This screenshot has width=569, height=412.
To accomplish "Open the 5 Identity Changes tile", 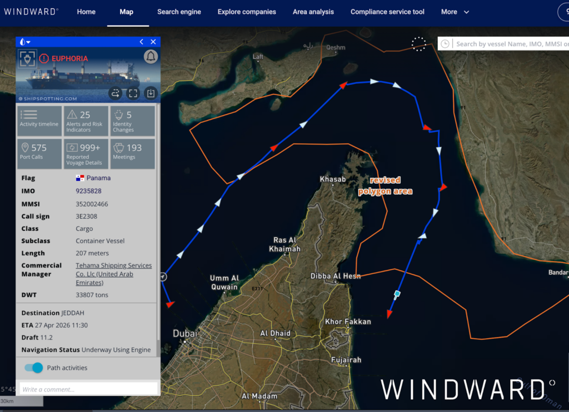I will 132,121.
